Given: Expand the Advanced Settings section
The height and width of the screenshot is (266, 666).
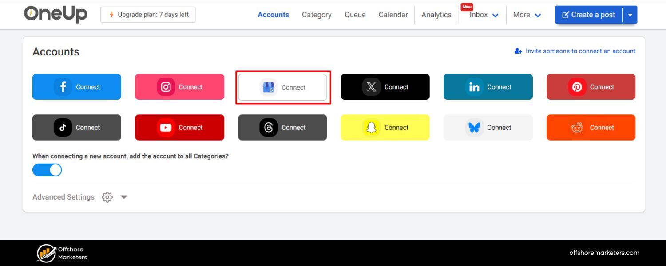Looking at the screenshot, I should [x=124, y=197].
